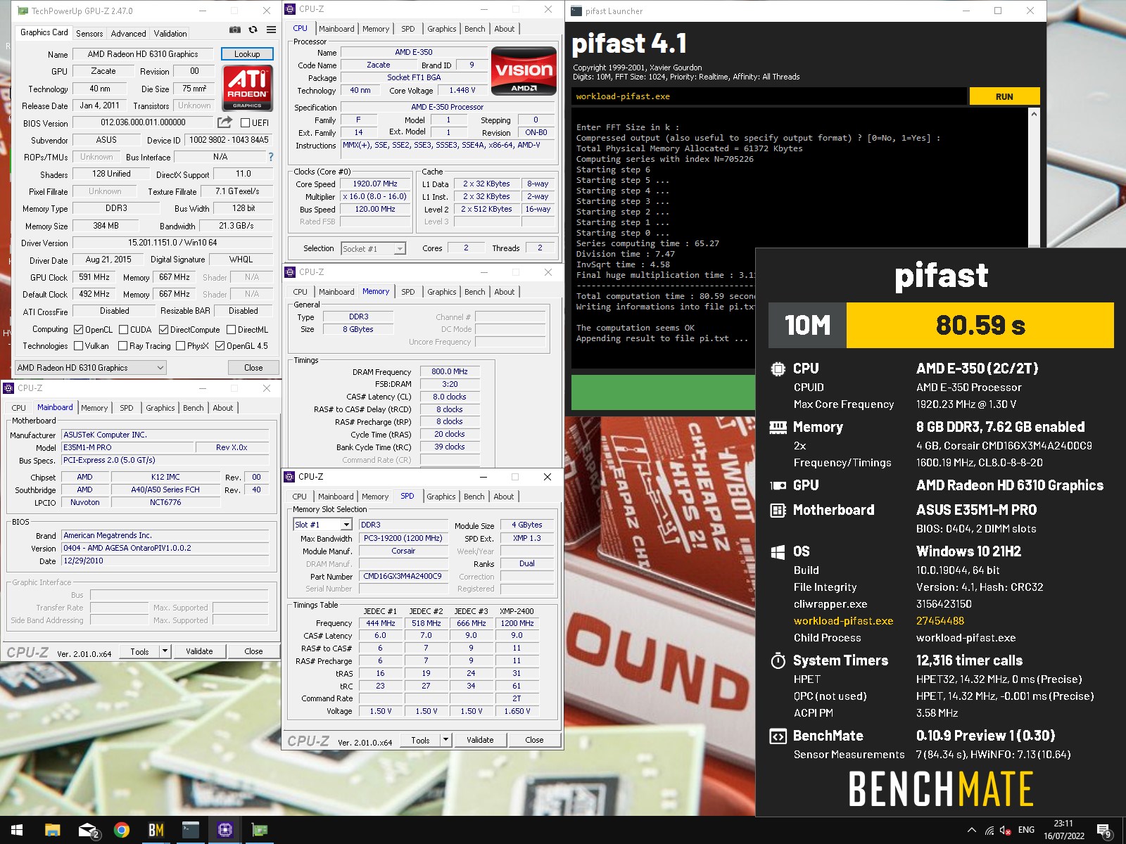
Task: Click the Close button in SPD CPU-Z window
Action: 534,740
